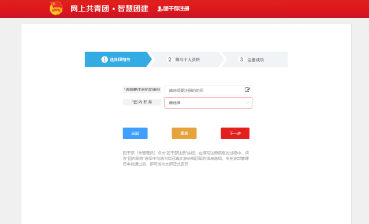Screen dimensions: 369x224
Task: Click the user icon beside 团干部注册
Action: (x=160, y=9)
